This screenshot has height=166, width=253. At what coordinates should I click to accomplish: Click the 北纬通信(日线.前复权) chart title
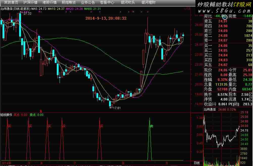point(15,9)
